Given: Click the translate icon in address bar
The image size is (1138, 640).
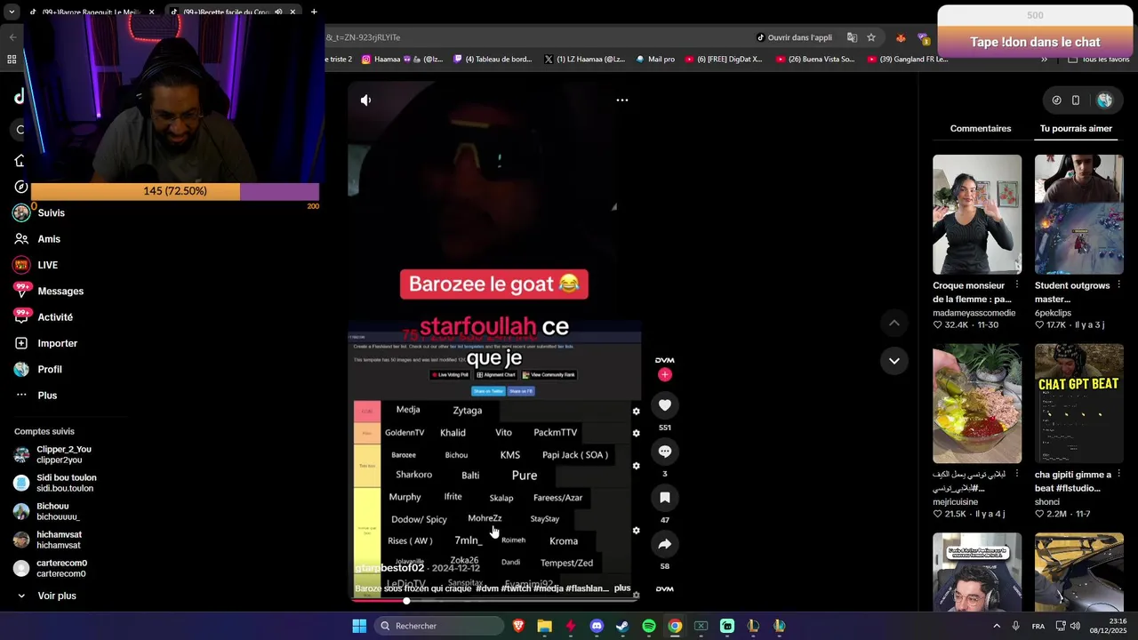Looking at the screenshot, I should 852,37.
